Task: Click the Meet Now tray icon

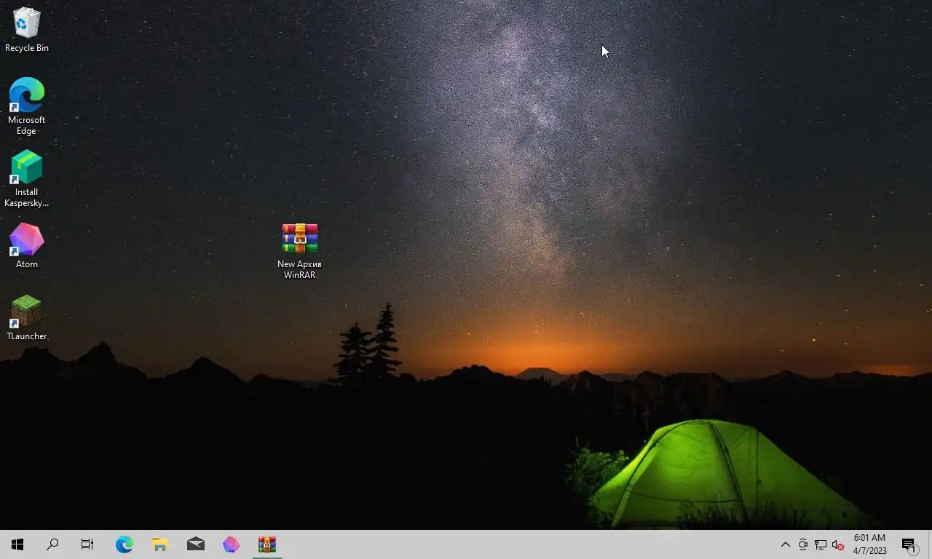Action: coord(803,544)
